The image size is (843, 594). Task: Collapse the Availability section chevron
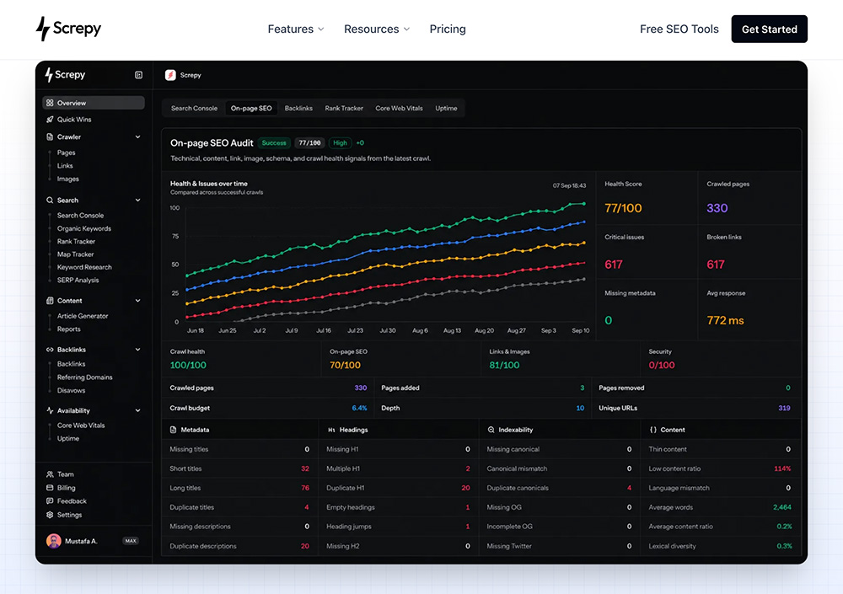click(x=137, y=410)
